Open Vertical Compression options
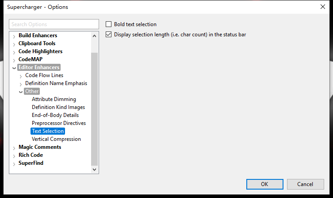Viewport: 333px width, 198px height. (56, 139)
